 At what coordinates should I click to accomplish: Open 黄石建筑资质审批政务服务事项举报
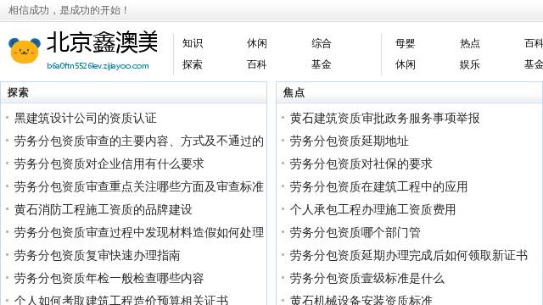pyautogui.click(x=384, y=119)
